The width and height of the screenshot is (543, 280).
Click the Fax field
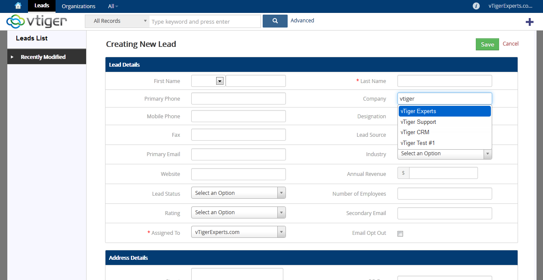pyautogui.click(x=239, y=135)
